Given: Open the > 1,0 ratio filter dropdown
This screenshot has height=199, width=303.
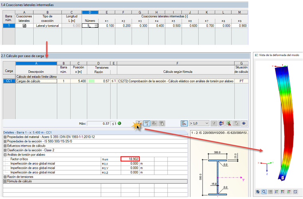Looking at the screenshot, I should click(199, 123).
